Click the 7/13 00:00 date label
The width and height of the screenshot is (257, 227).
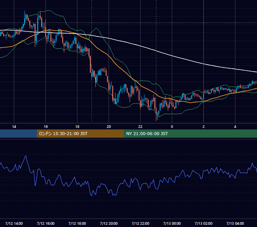pyautogui.click(x=172, y=223)
